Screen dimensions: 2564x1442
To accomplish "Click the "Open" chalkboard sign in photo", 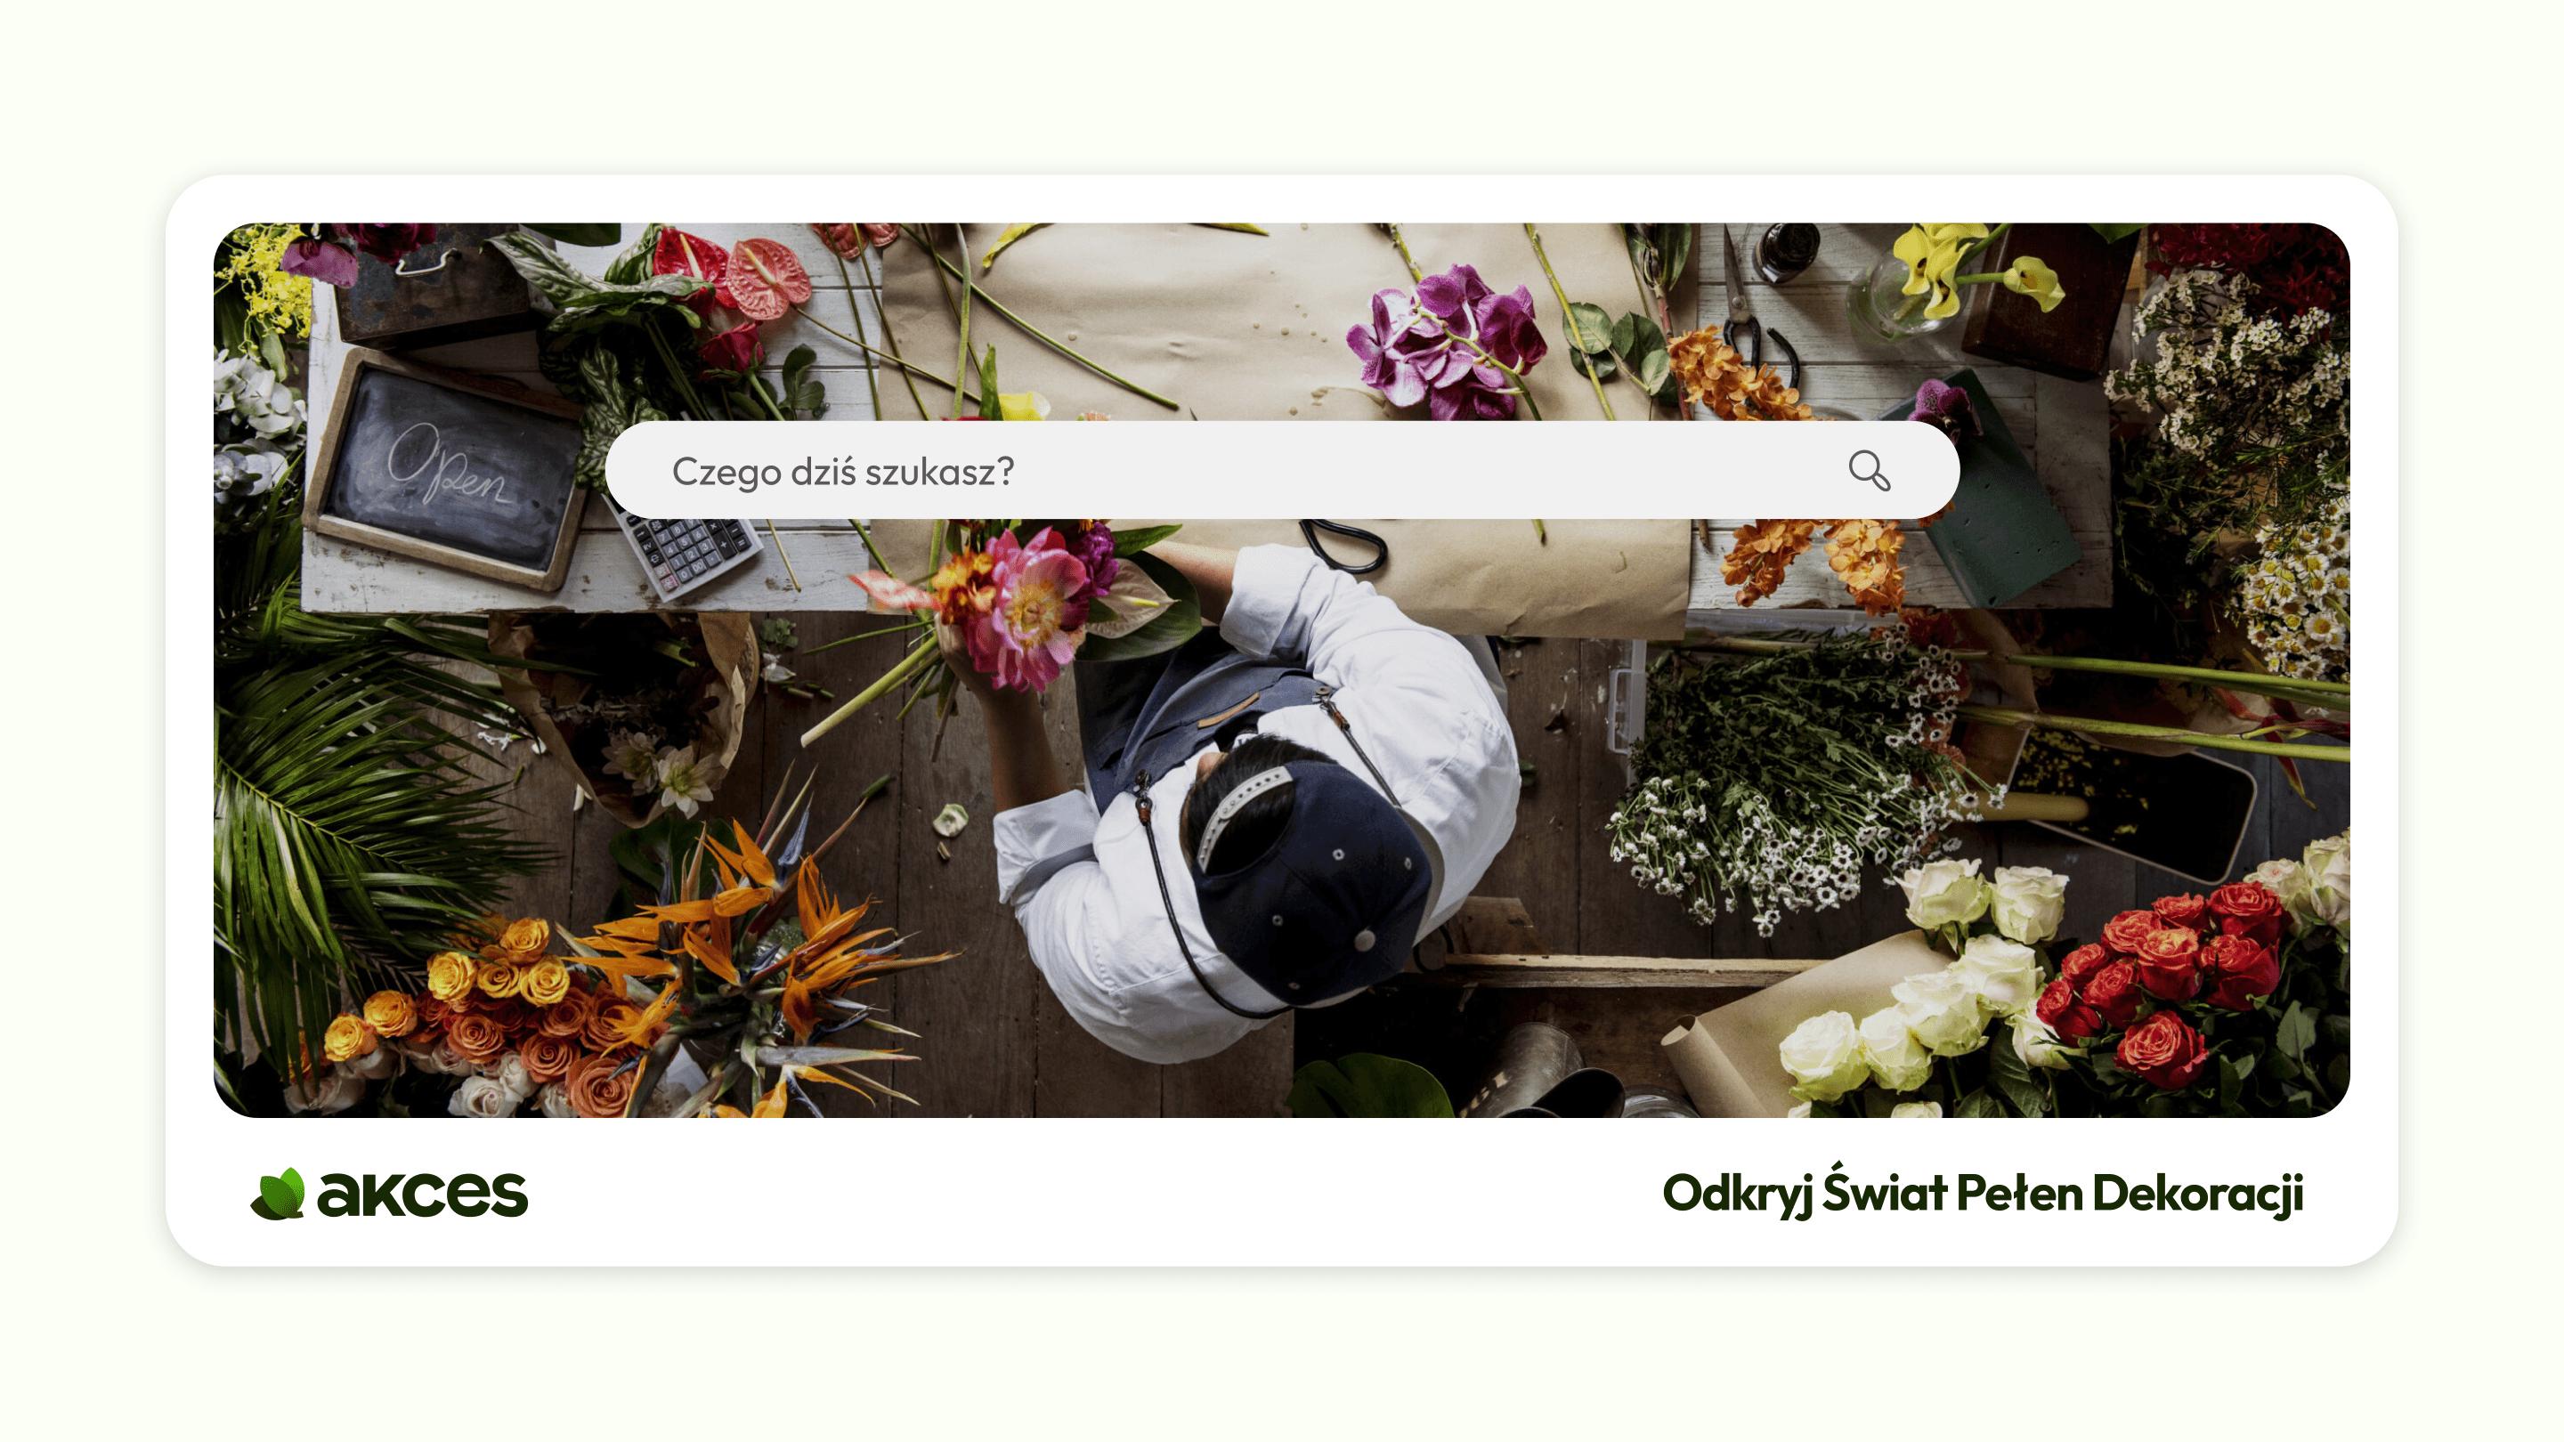I will tap(448, 467).
